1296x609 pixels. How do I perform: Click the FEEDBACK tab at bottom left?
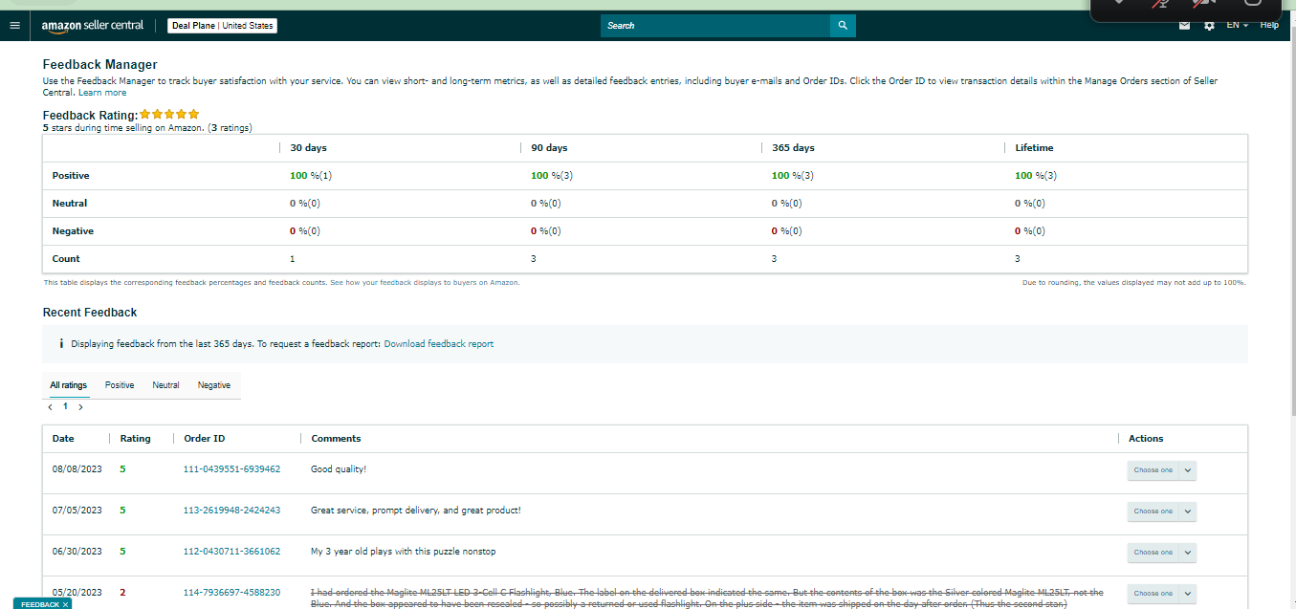point(40,604)
